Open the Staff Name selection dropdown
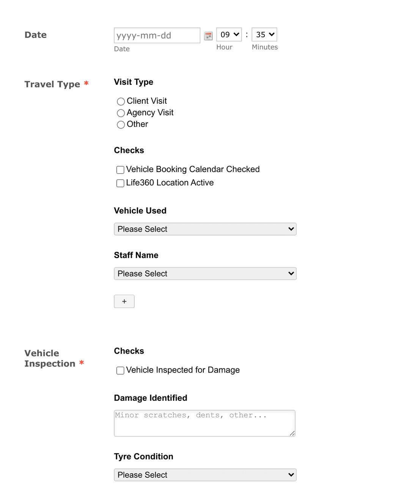 click(x=205, y=273)
